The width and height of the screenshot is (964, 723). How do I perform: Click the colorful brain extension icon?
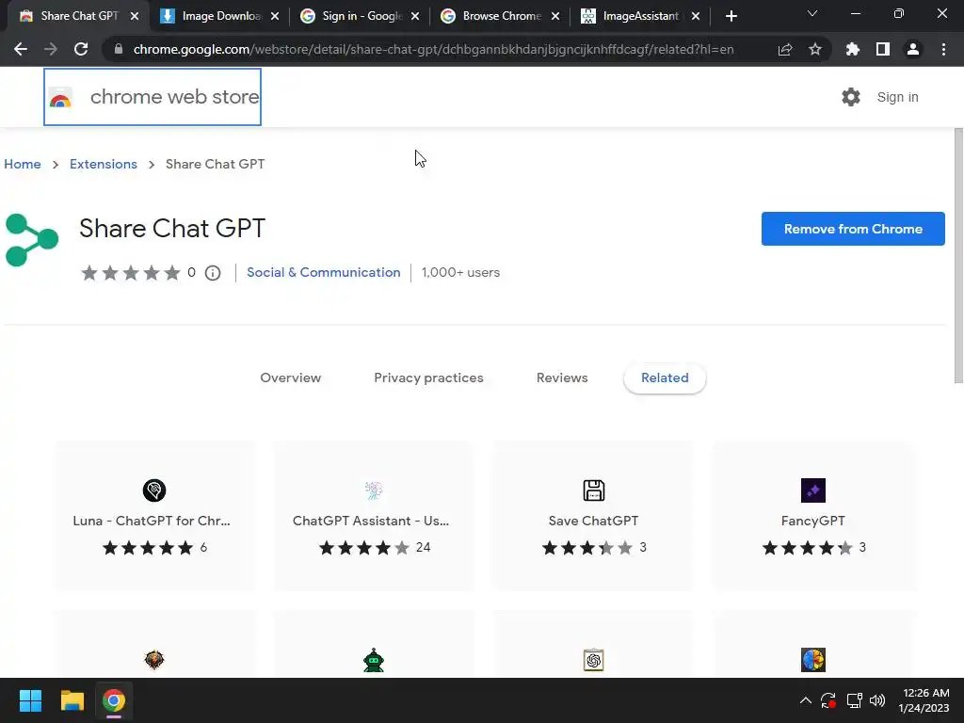813,660
